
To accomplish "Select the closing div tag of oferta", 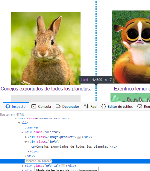I will point(30,156).
